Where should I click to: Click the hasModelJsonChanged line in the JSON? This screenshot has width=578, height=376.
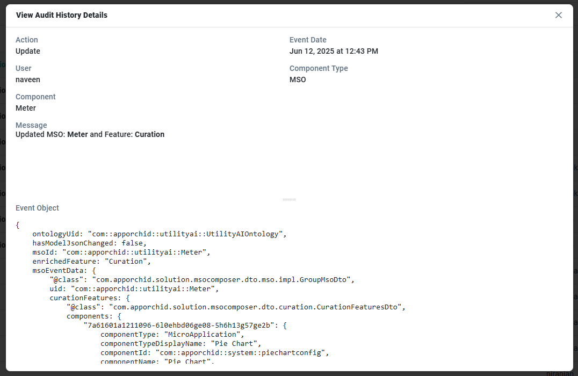point(90,243)
